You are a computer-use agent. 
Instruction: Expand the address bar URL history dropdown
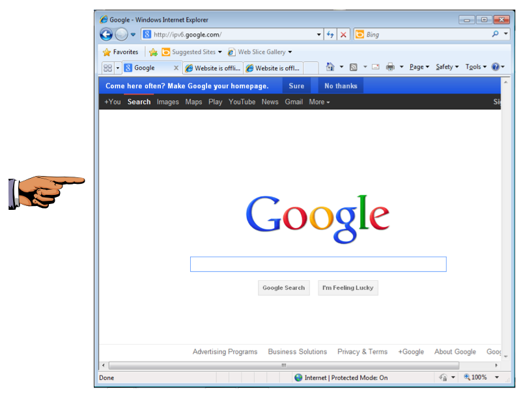tap(319, 35)
